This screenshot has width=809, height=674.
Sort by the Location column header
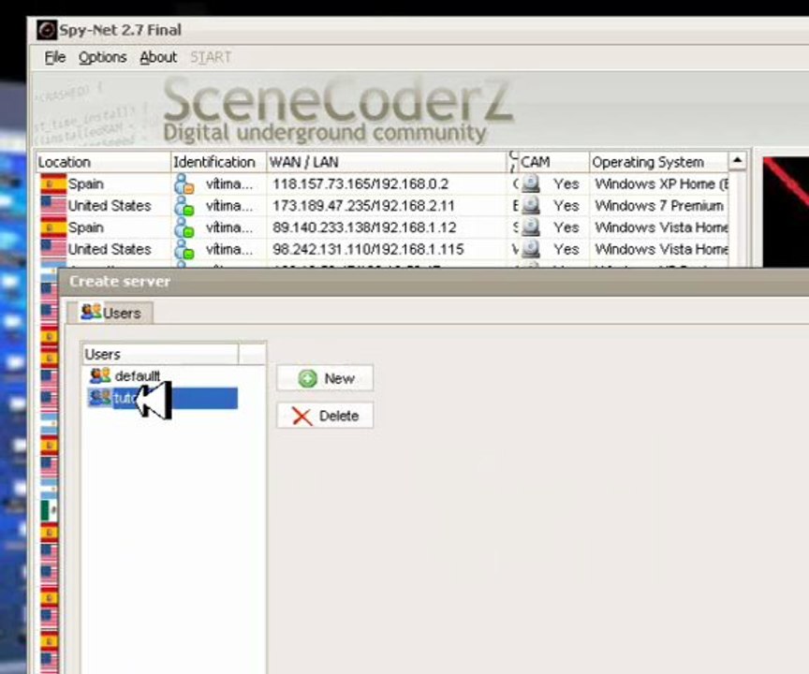coord(103,162)
